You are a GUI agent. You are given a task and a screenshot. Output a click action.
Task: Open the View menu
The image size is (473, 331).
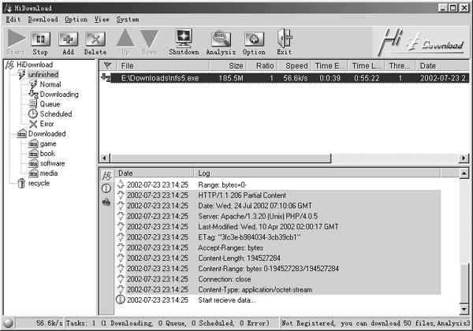point(102,19)
